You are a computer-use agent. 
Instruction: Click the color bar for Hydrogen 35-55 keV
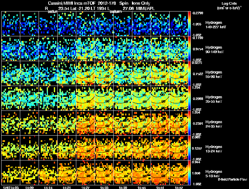tap(189, 98)
